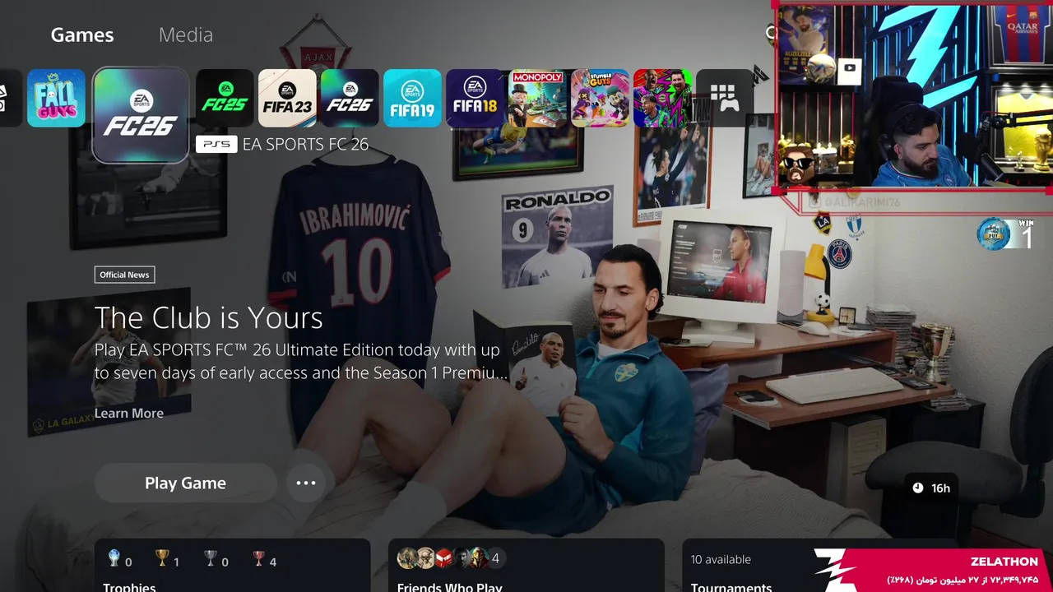Click the silver trophy icon showing 0

[x=211, y=559]
